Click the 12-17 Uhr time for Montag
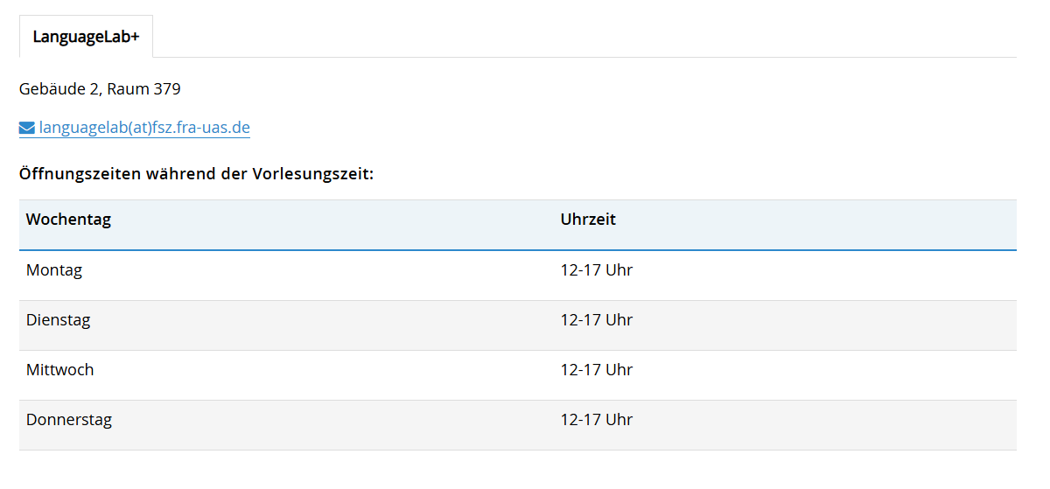 pyautogui.click(x=597, y=270)
